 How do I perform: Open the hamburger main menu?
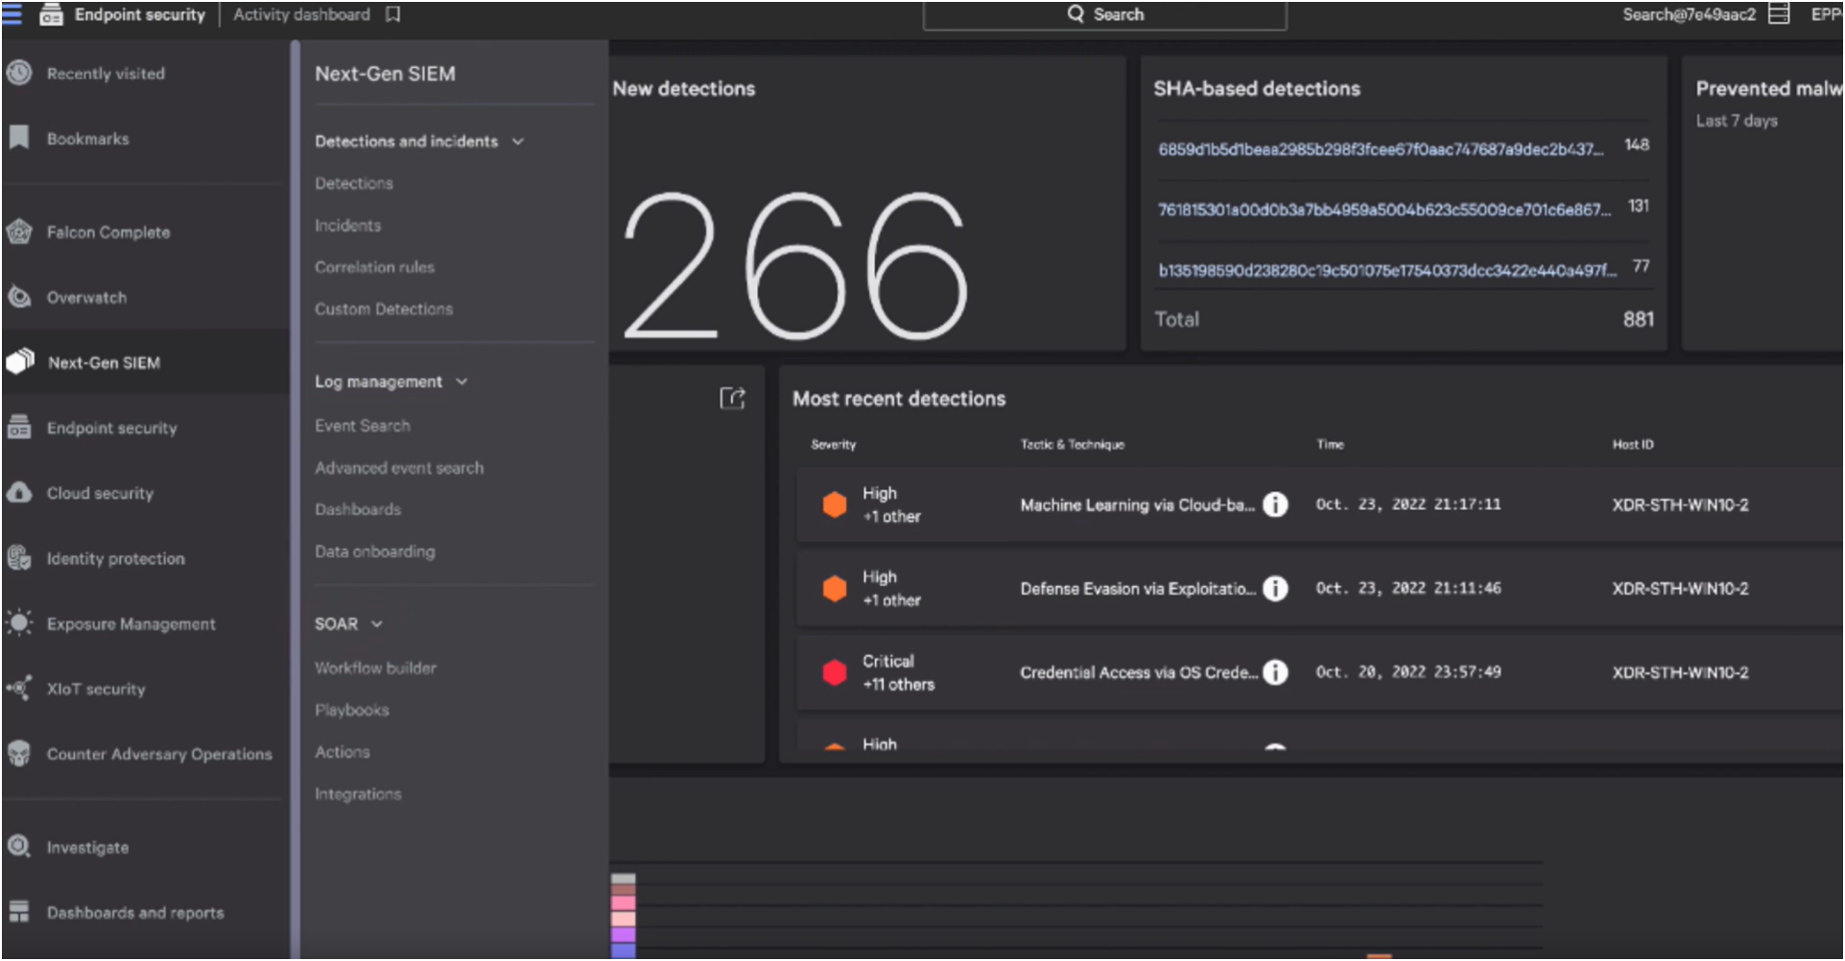(x=12, y=14)
